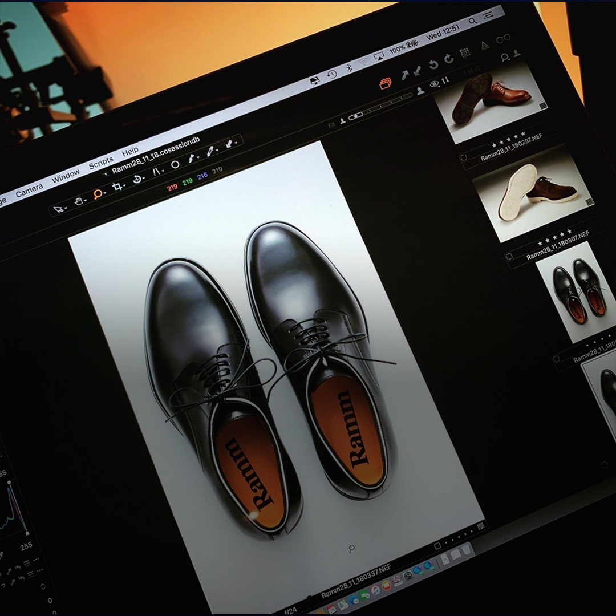Open the Scripts menu
The width and height of the screenshot is (616, 616).
(101, 163)
